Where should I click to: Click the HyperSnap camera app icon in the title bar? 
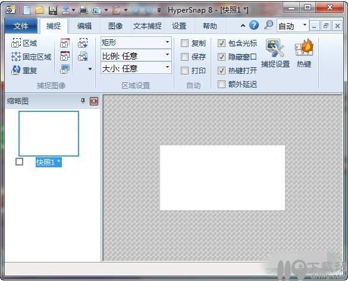(11, 10)
